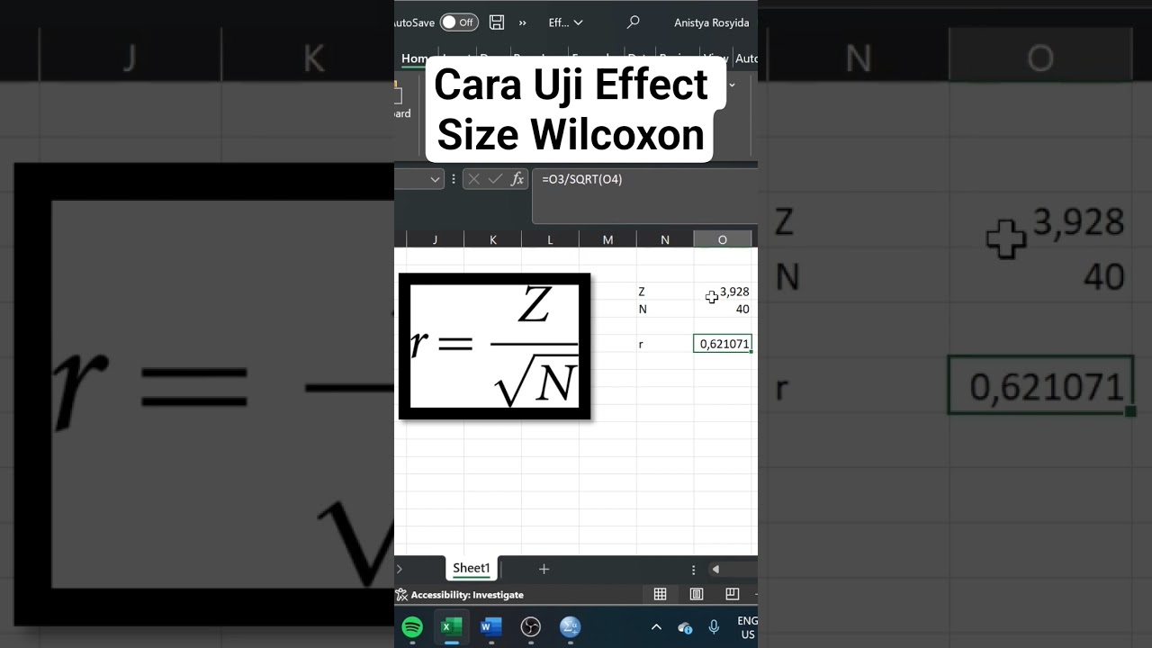Viewport: 1152px width, 648px height.
Task: Switch to Normal view icon
Action: tap(660, 594)
